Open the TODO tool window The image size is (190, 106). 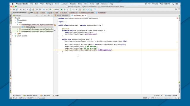click(x=56, y=95)
